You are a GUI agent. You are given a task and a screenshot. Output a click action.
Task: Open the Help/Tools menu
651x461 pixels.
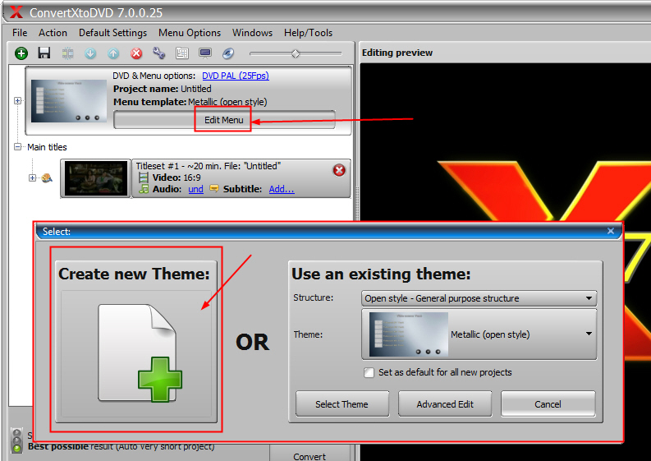[x=308, y=32]
